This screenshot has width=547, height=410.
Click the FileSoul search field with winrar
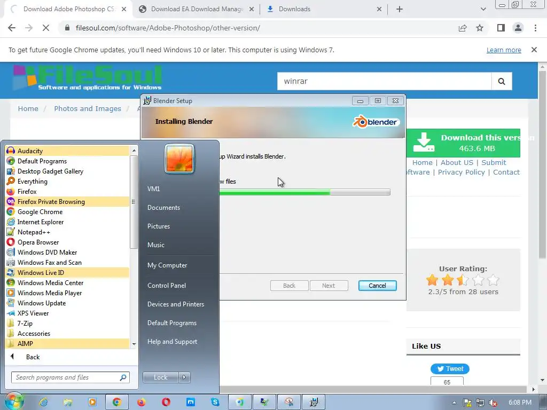[x=384, y=81]
